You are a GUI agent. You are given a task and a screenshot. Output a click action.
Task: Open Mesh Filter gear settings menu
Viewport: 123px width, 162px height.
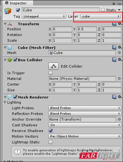click(x=120, y=47)
